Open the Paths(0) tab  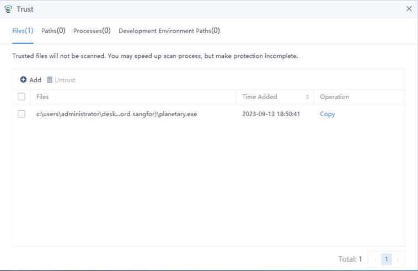(x=53, y=31)
